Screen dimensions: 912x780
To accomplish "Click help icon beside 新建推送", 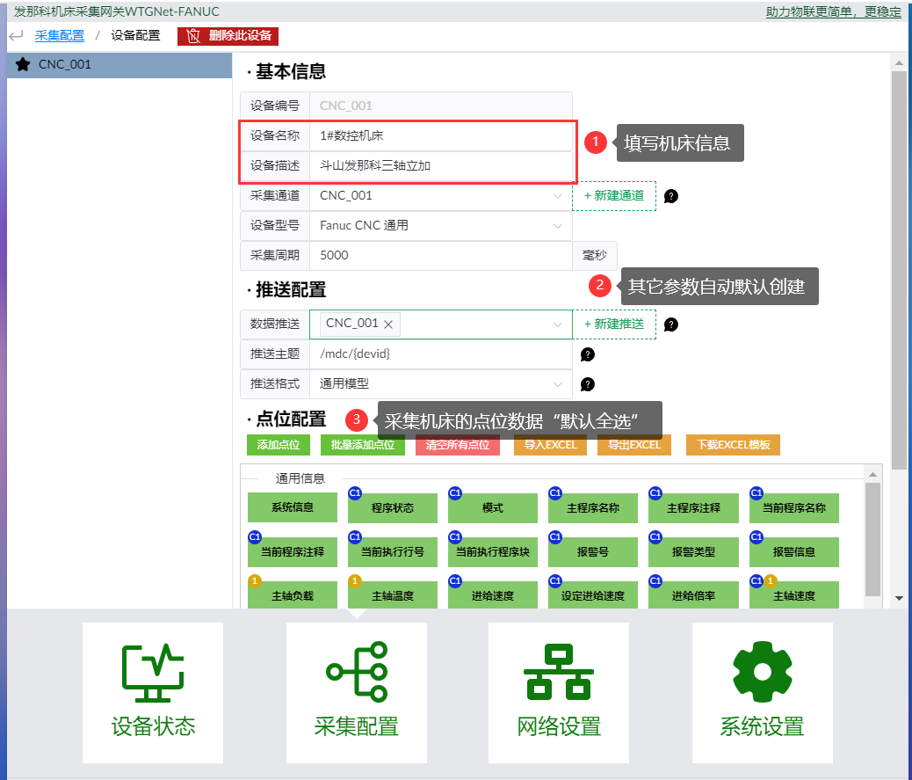I will point(670,324).
